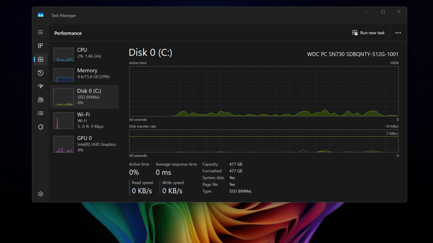Screen dimensions: 433x243
Task: Click the Write speed 0 KB/s value
Action: coord(172,191)
